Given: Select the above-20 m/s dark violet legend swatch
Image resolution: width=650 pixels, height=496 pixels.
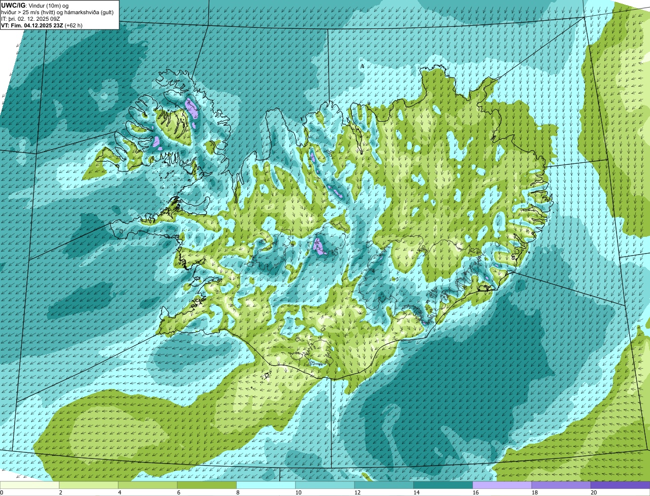Looking at the screenshot, I should [x=621, y=485].
